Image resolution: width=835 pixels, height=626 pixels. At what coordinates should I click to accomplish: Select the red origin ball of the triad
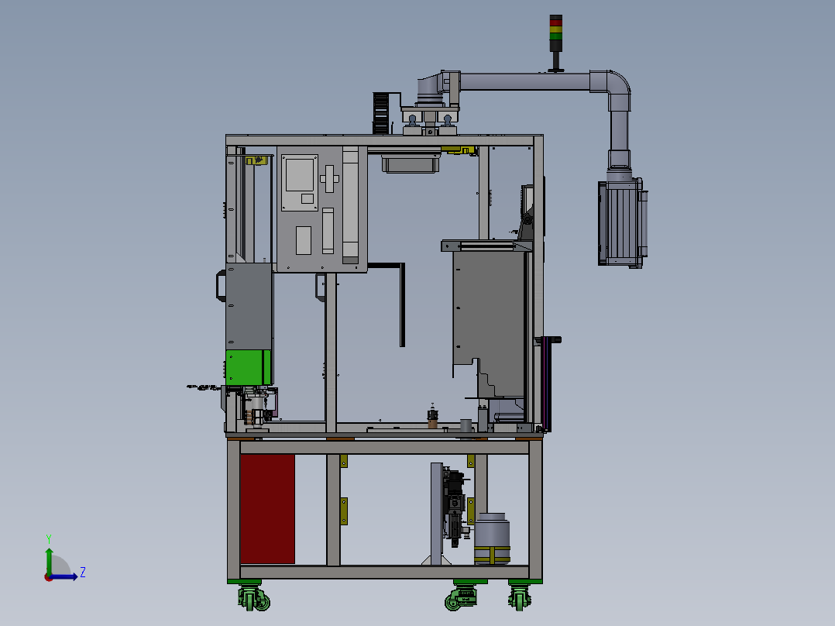click(x=49, y=577)
